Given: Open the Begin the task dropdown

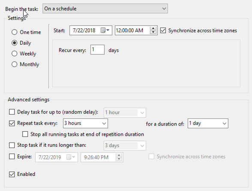Looking at the screenshot, I should click(x=105, y=9).
